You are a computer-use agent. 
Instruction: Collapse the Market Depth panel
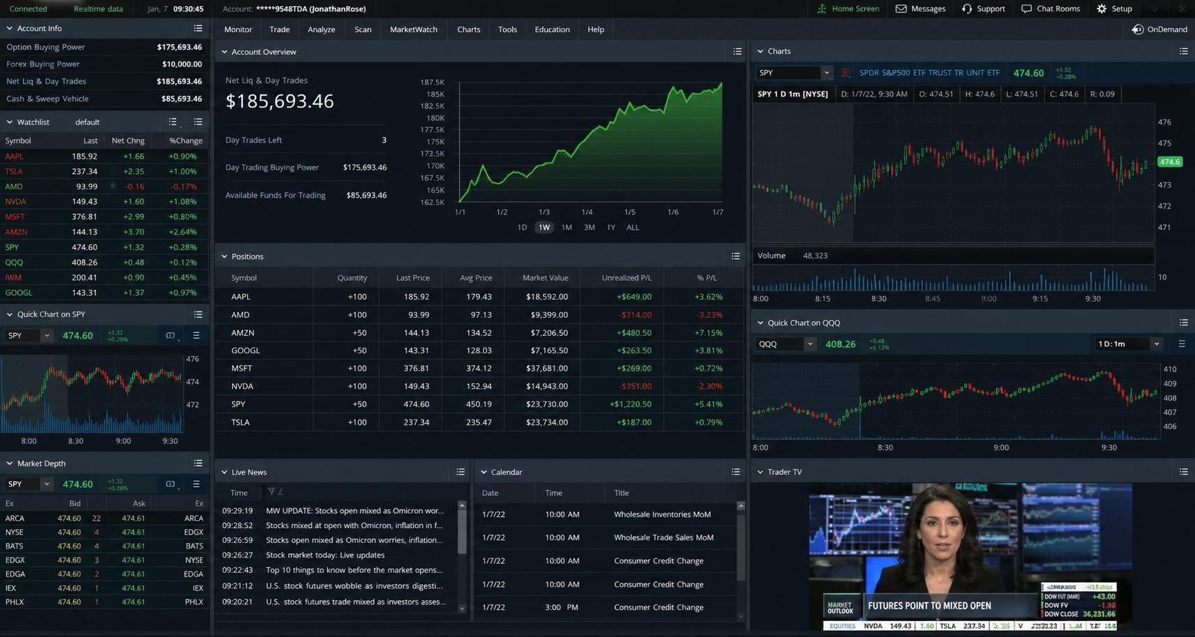(x=10, y=463)
